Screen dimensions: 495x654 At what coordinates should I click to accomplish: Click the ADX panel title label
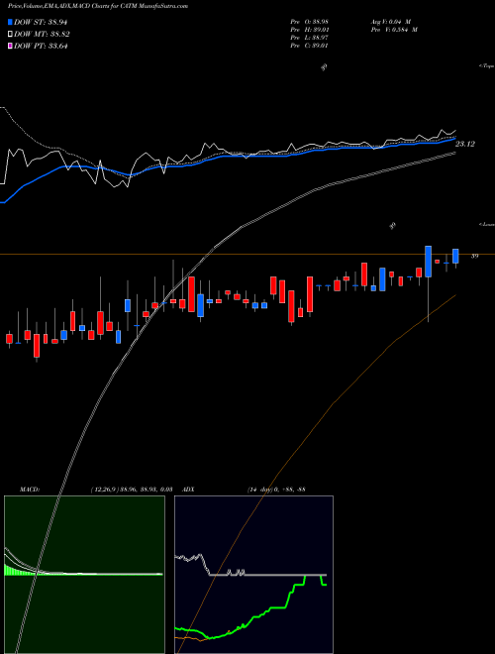[188, 490]
